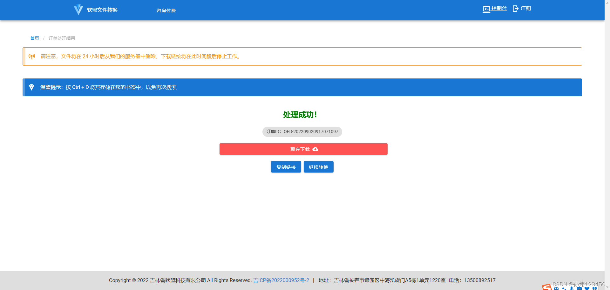Click the 复制链接 button
Screen dimensions: 610x290
(x=286, y=167)
